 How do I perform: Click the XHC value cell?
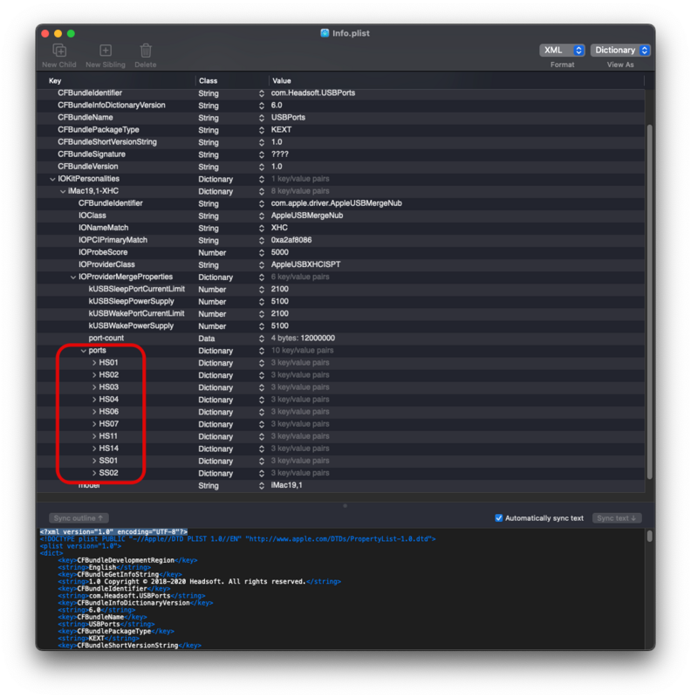(279, 228)
